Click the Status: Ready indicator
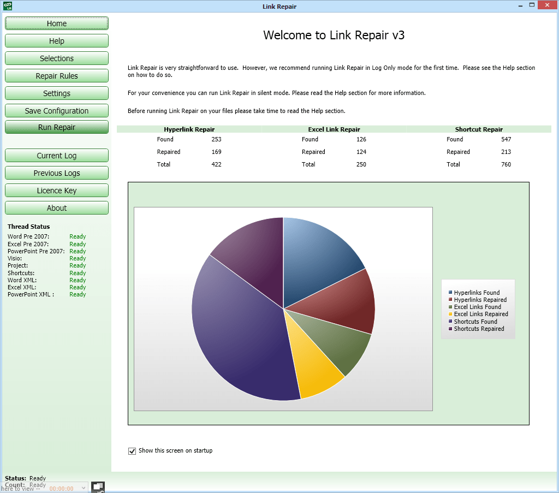 click(x=25, y=478)
